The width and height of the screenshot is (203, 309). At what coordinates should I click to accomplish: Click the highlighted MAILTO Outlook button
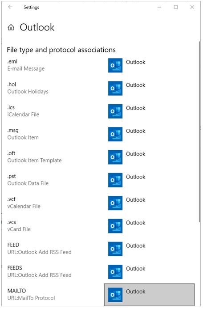149,295
